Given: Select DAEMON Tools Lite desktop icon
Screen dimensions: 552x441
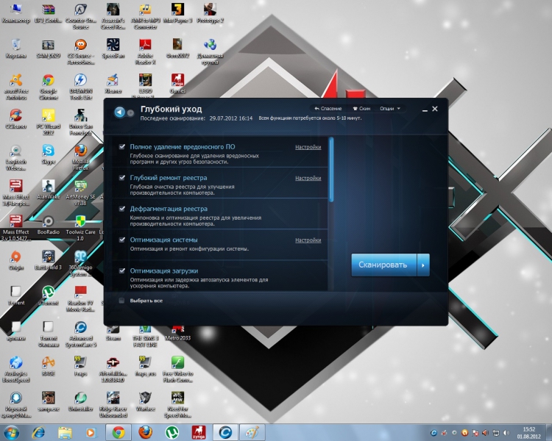Looking at the screenshot, I should point(80,81).
